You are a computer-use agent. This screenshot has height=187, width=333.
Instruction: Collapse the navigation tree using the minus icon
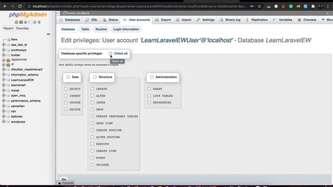(x=48, y=34)
